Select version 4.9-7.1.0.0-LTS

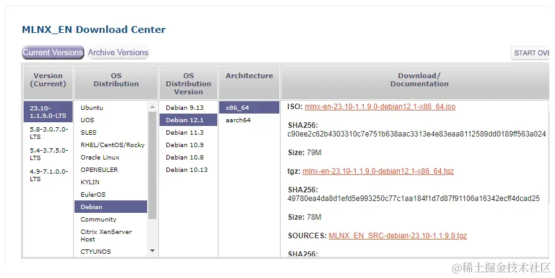[48, 175]
